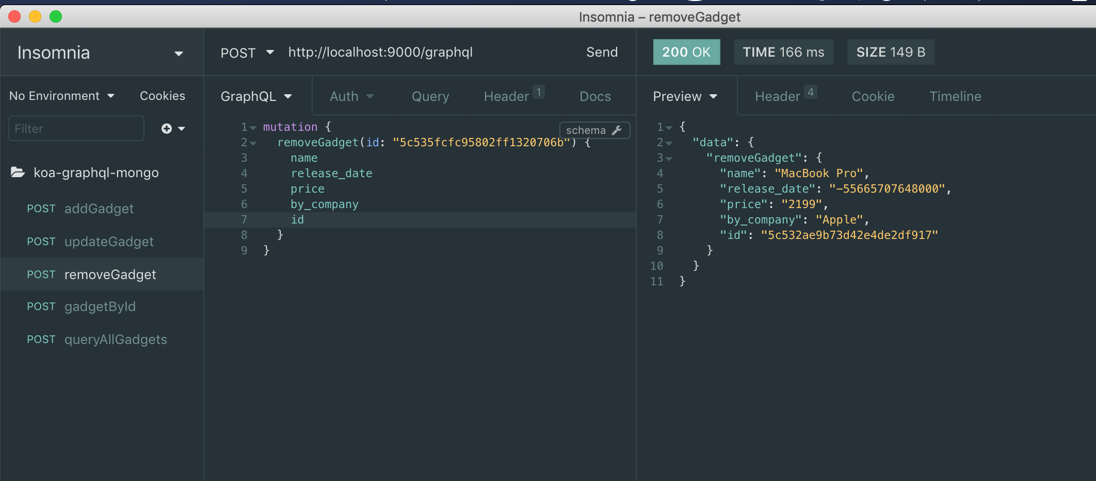Screen dimensions: 1096x481
Task: Send the removeGadget request
Action: point(602,52)
